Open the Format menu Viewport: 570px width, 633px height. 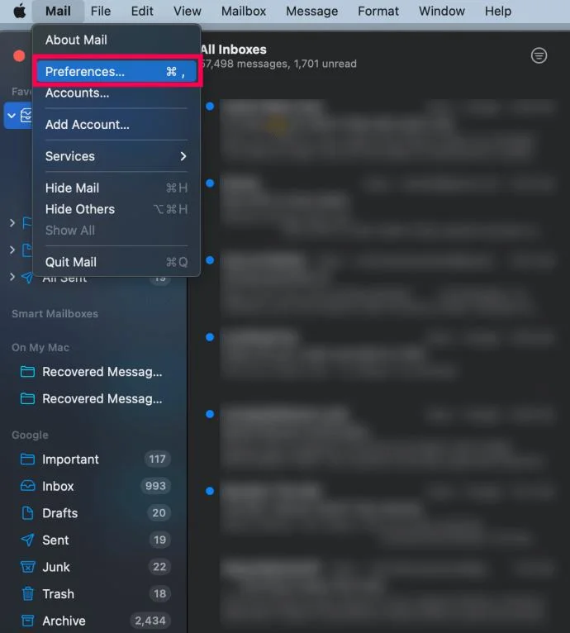point(378,11)
